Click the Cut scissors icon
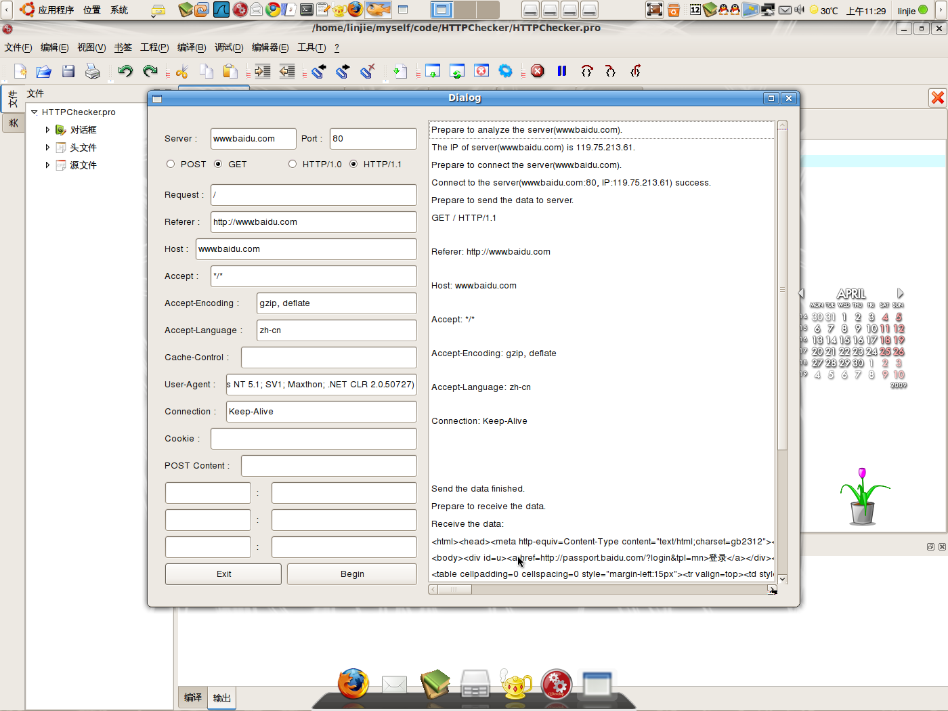The height and width of the screenshot is (711, 948). [181, 71]
